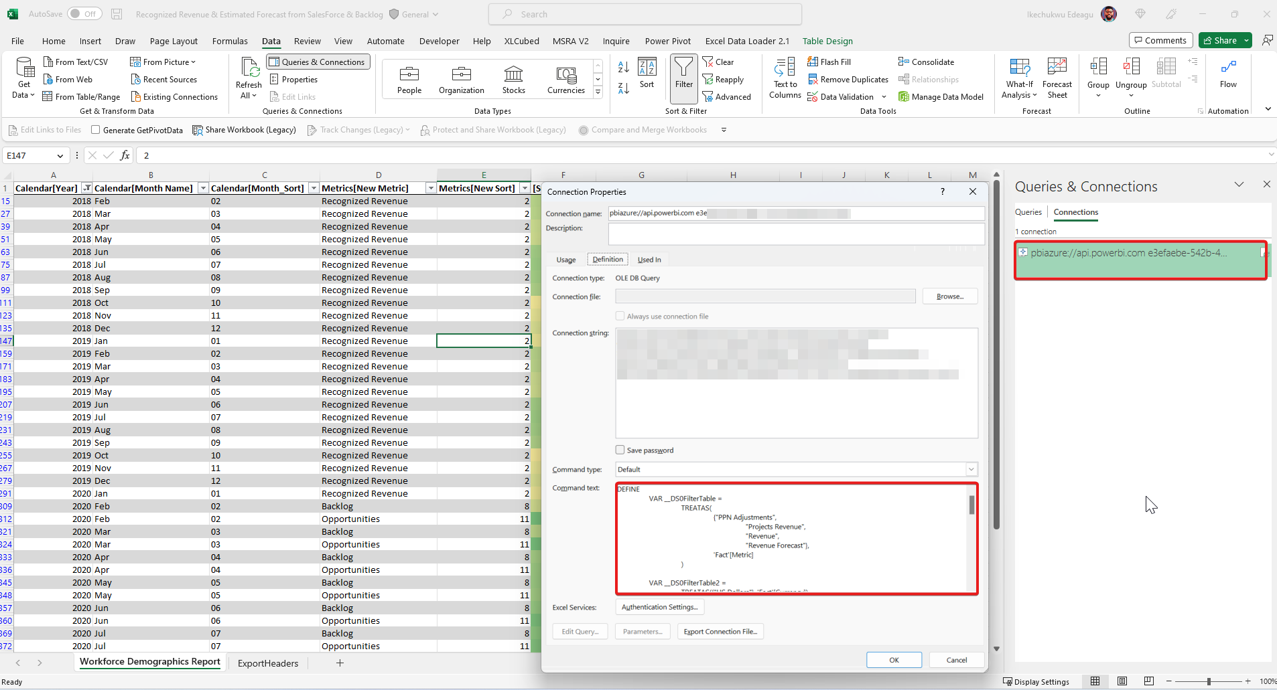Expand Queries & Connections pane options chevron

[1239, 185]
